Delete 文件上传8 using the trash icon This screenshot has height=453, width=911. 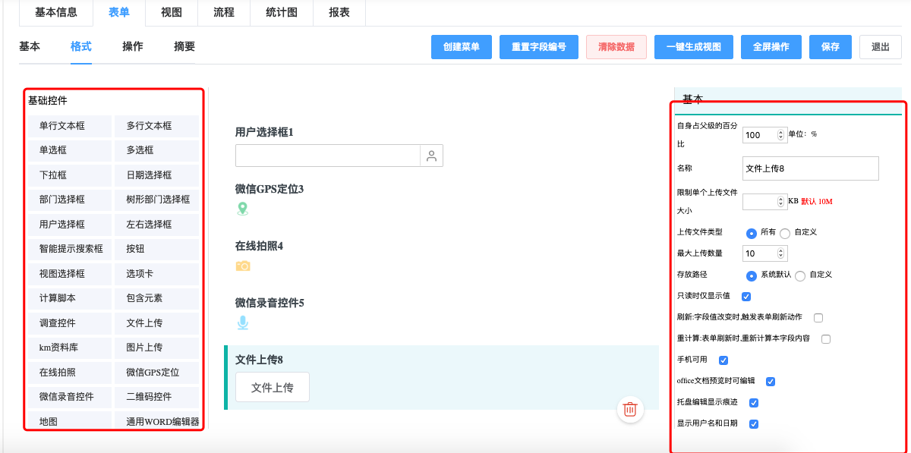coord(629,409)
